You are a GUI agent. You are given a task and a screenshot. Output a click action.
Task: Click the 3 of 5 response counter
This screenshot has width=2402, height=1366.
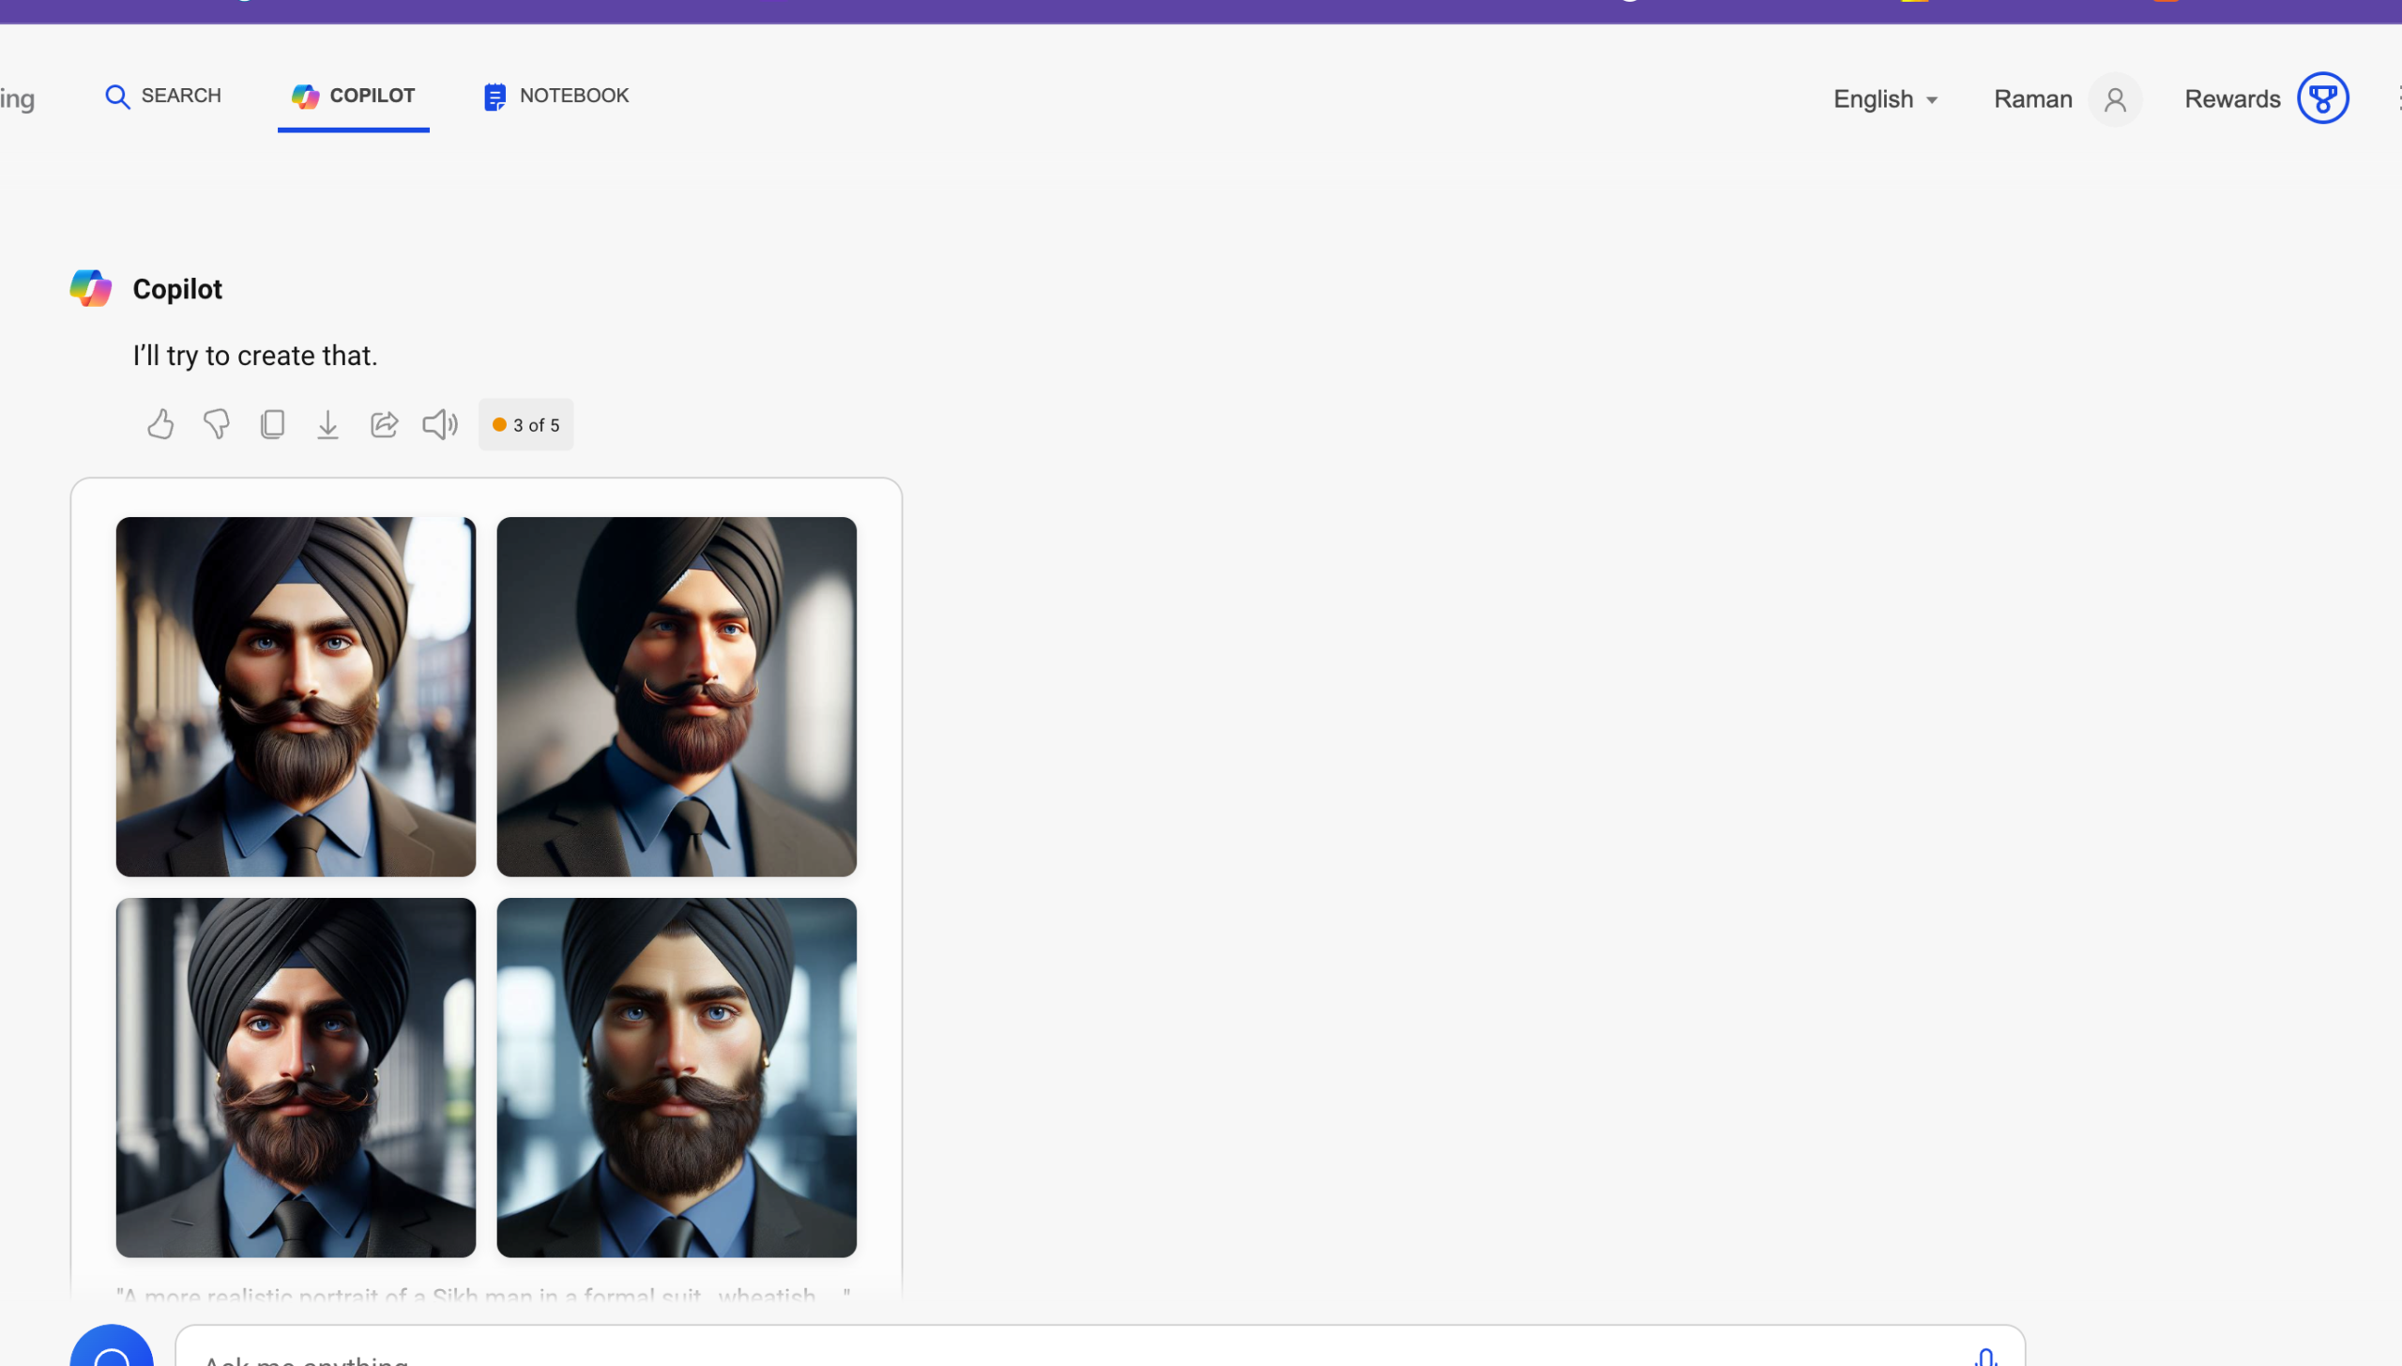(526, 425)
